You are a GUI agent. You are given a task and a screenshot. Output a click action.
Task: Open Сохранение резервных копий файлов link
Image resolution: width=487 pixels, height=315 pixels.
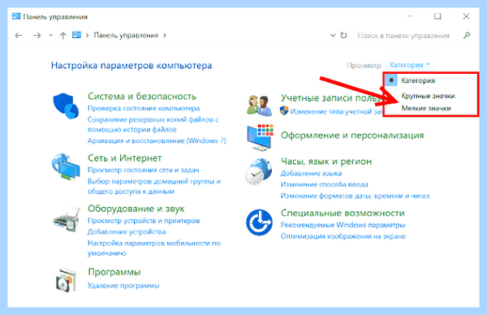point(153,124)
